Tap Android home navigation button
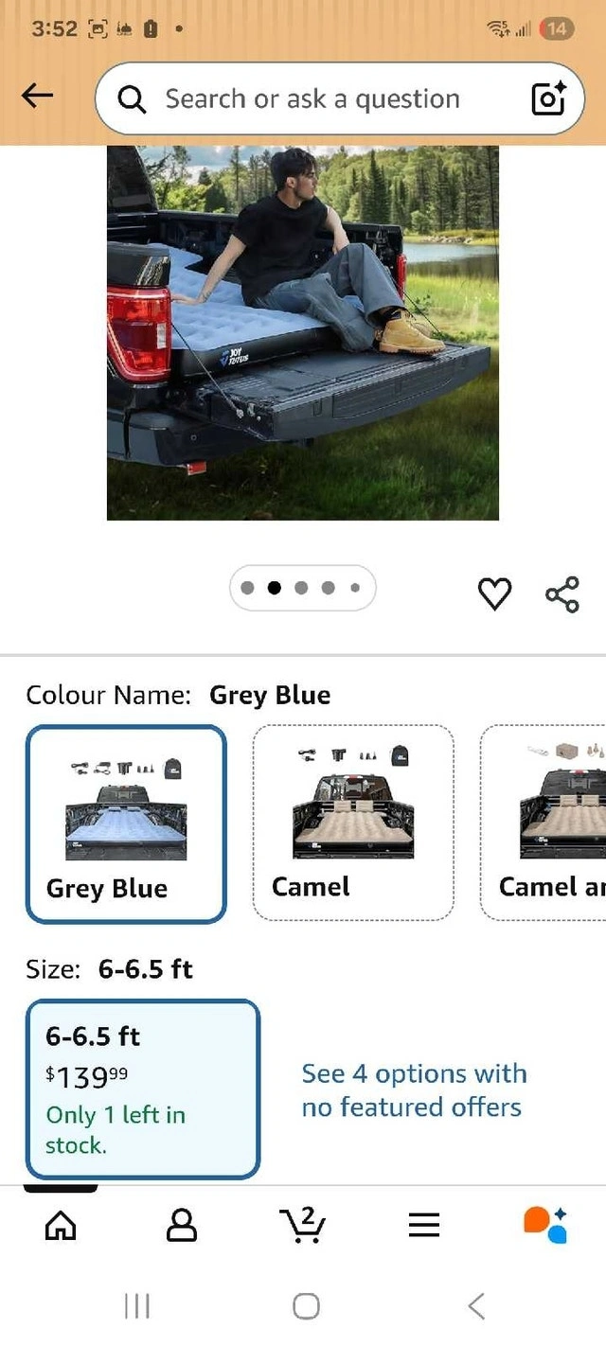The image size is (606, 1346). click(306, 1307)
